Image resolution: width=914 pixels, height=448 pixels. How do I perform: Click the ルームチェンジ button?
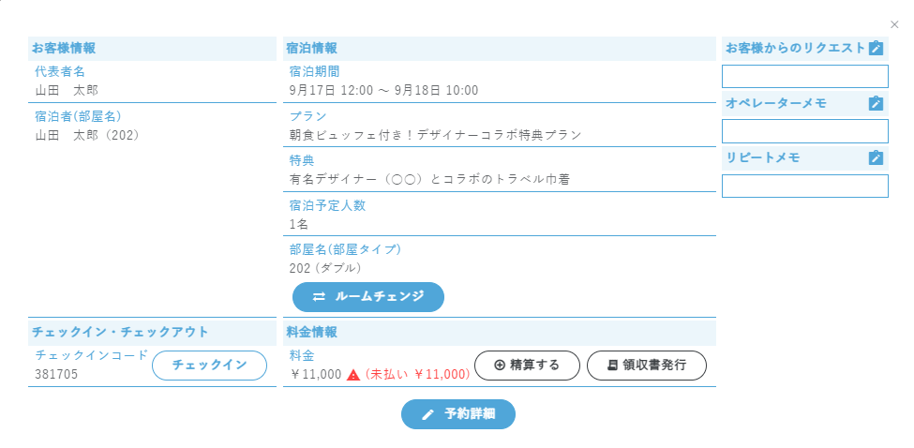(x=368, y=297)
